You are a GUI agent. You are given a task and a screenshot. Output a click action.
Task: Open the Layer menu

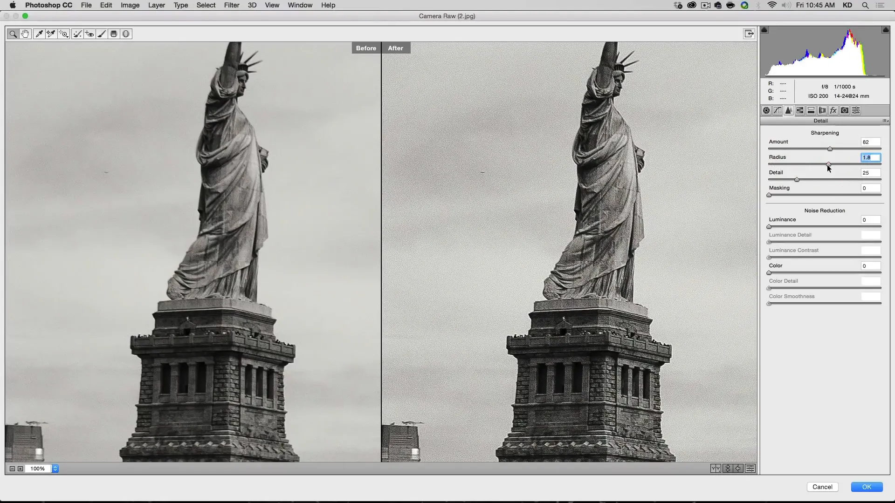157,5
